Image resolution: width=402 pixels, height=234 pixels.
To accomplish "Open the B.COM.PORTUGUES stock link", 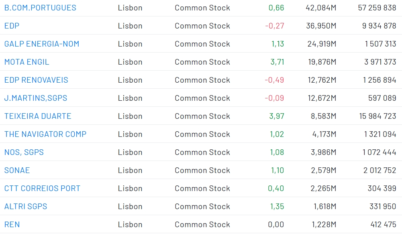I will tap(40, 8).
